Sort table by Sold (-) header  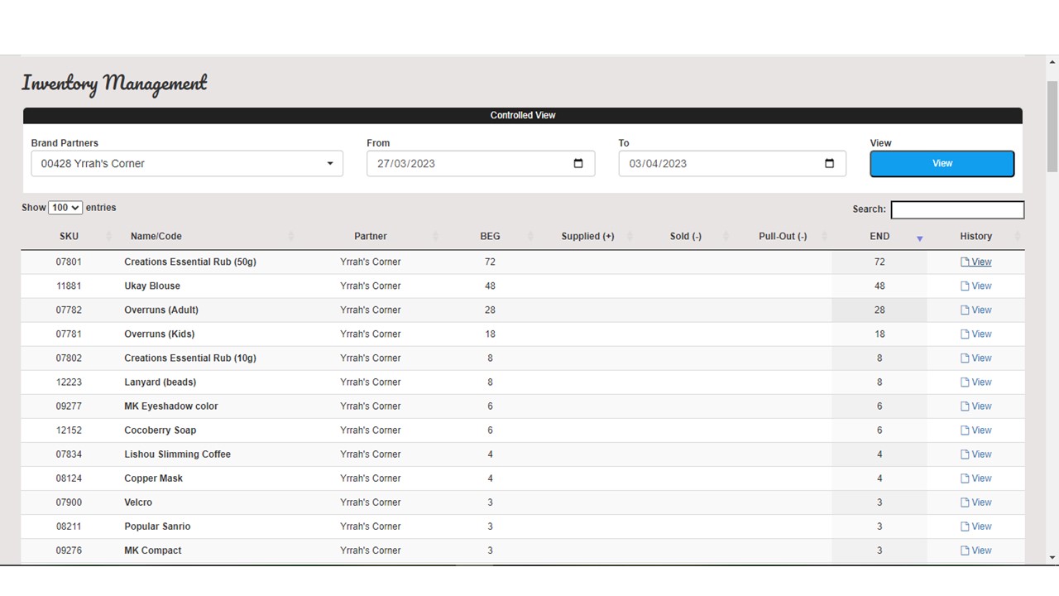coord(686,237)
